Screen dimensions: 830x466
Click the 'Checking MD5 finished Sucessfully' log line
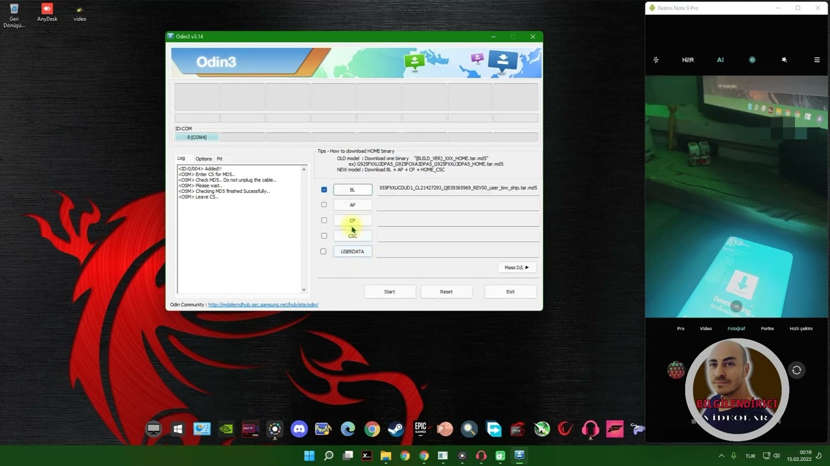tap(224, 191)
